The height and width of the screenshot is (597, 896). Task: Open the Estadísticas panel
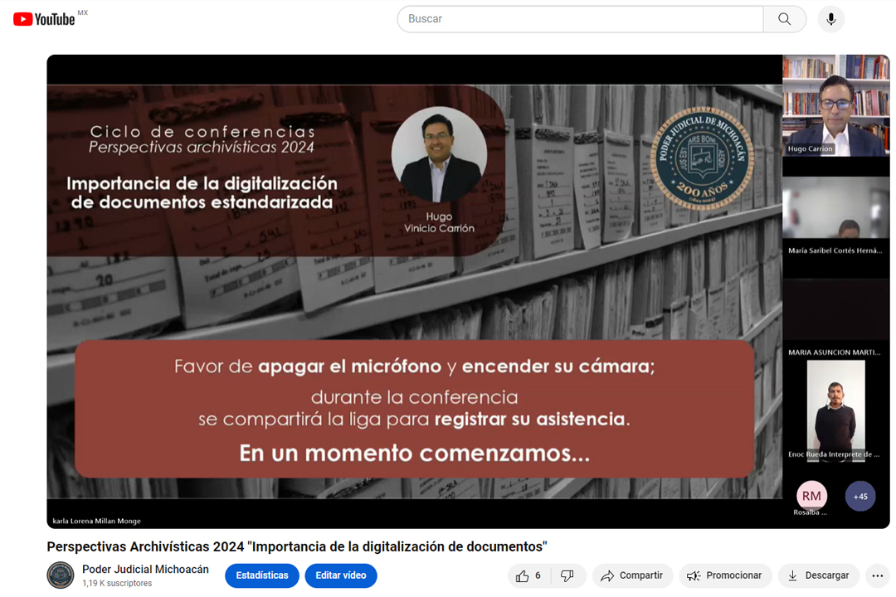click(261, 575)
